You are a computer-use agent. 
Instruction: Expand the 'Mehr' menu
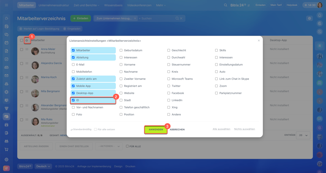161,5
